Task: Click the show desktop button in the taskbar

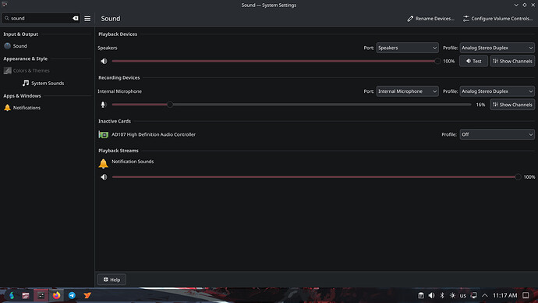Action: pos(526,295)
